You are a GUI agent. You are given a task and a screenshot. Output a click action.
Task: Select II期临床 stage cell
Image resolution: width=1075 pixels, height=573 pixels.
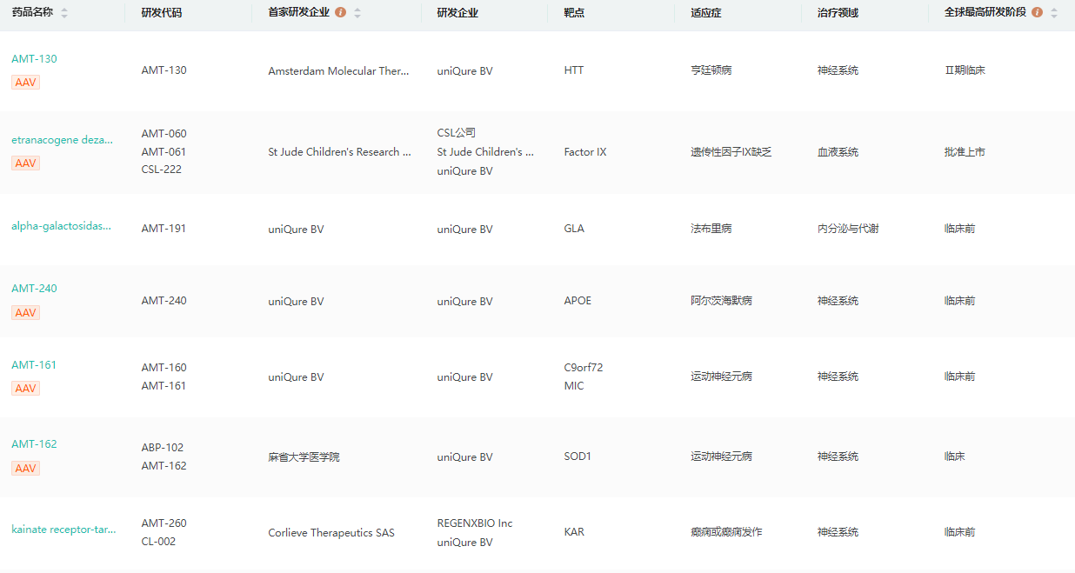[965, 70]
